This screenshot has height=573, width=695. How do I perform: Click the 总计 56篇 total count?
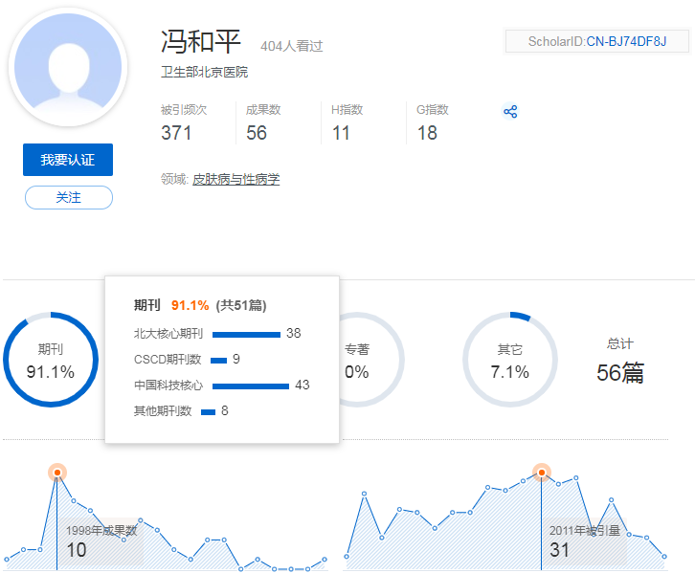tap(620, 362)
